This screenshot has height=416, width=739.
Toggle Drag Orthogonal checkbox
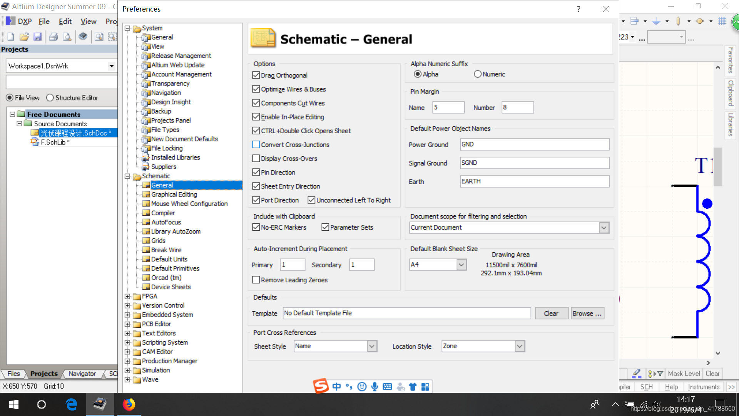tap(256, 75)
